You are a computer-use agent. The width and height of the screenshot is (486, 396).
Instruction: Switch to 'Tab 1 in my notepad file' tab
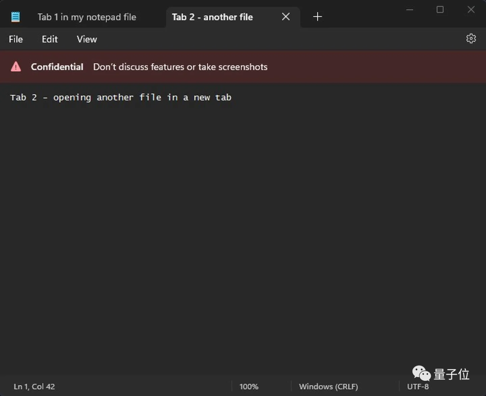(x=87, y=17)
